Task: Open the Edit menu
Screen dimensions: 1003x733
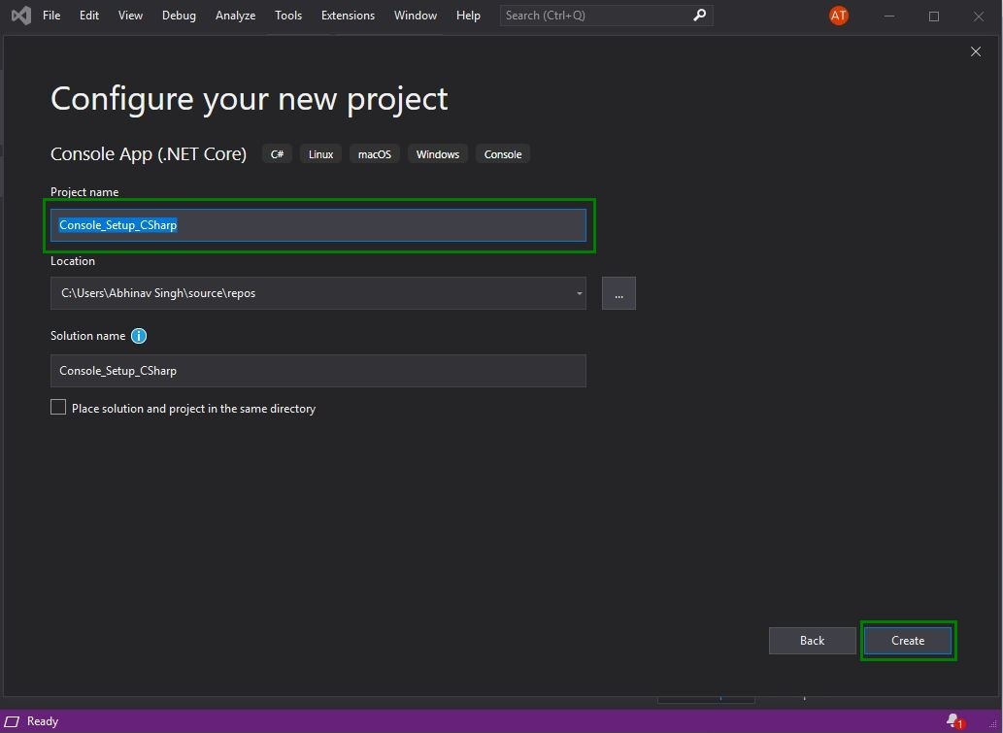Action: pos(89,16)
